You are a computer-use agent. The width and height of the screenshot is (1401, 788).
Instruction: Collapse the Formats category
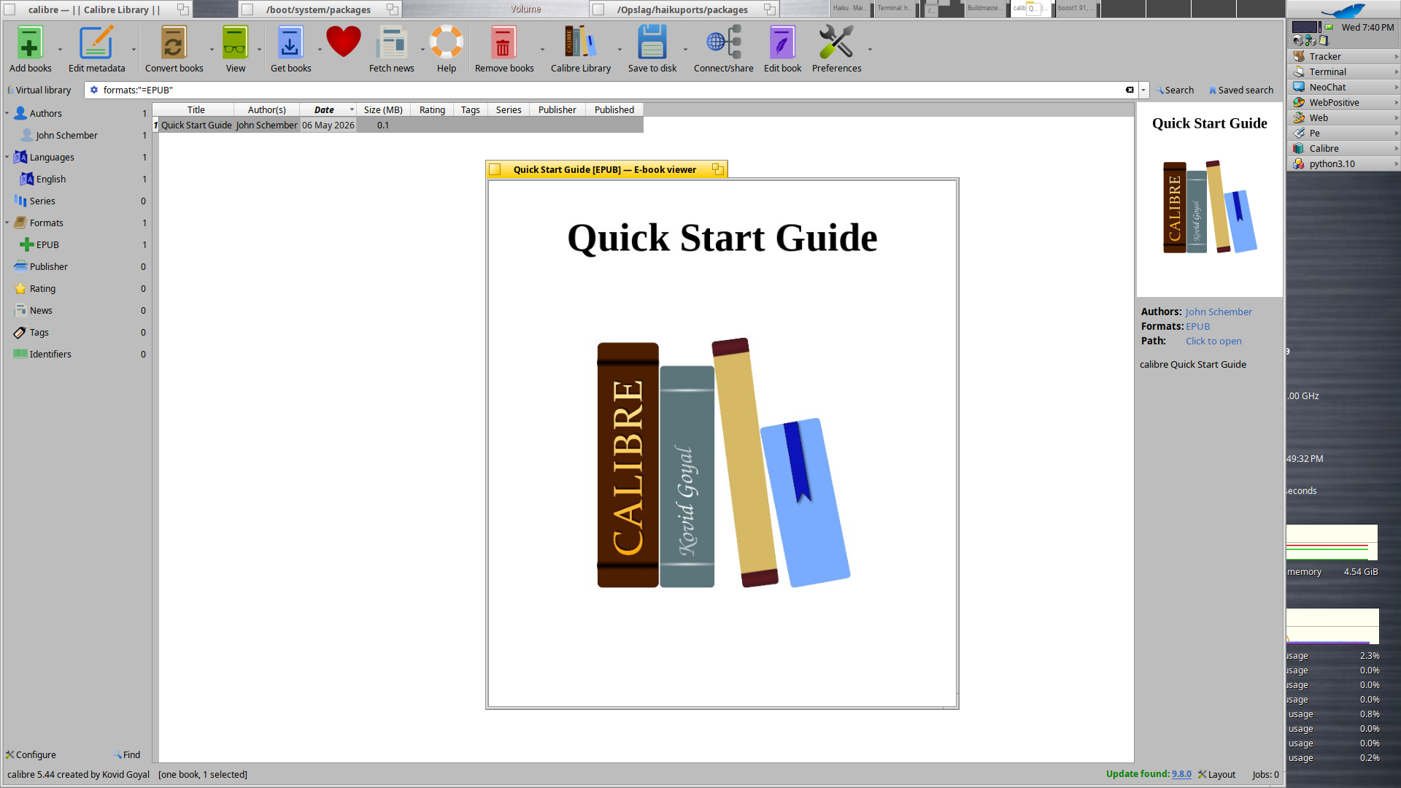[7, 223]
